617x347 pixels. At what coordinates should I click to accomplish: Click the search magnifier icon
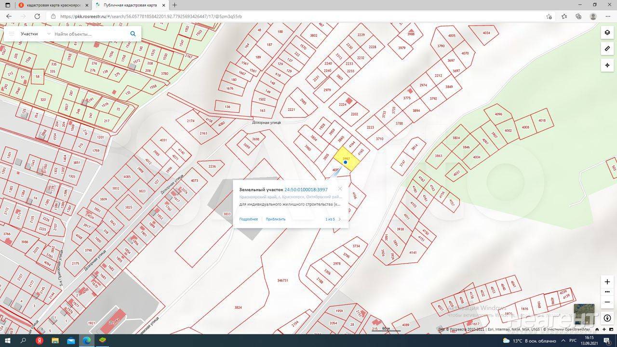coord(133,34)
